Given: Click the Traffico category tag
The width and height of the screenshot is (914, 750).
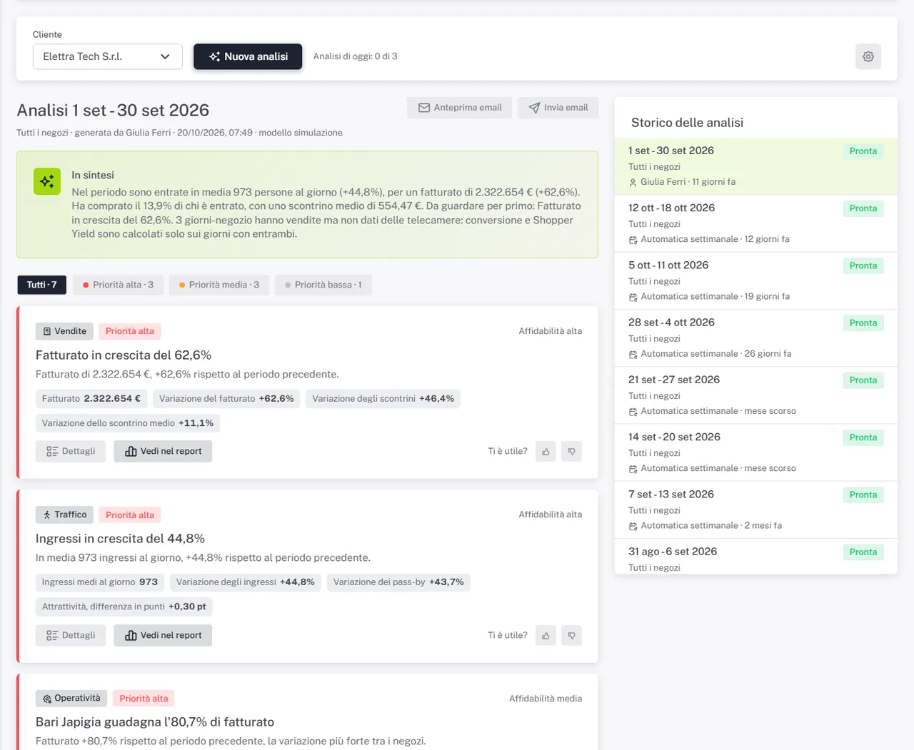Looking at the screenshot, I should pos(64,515).
